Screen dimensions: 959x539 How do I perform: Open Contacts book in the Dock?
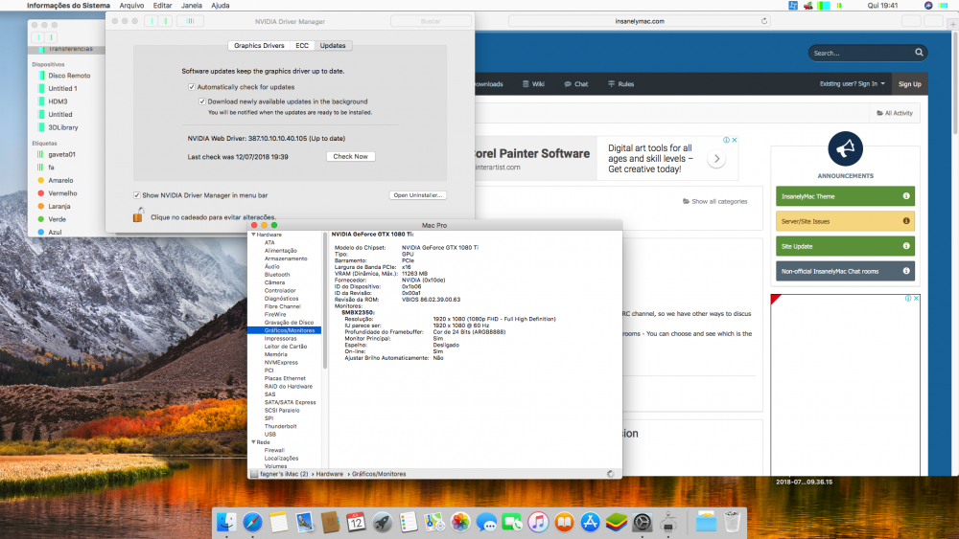pos(330,523)
